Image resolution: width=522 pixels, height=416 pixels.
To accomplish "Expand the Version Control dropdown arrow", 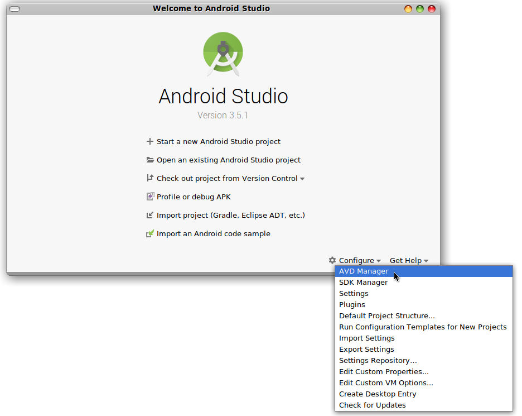I will pos(302,179).
